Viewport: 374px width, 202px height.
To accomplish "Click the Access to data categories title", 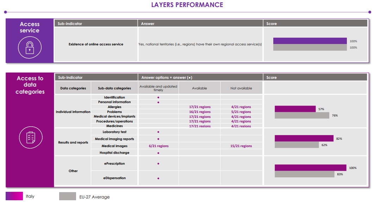I will point(30,85).
